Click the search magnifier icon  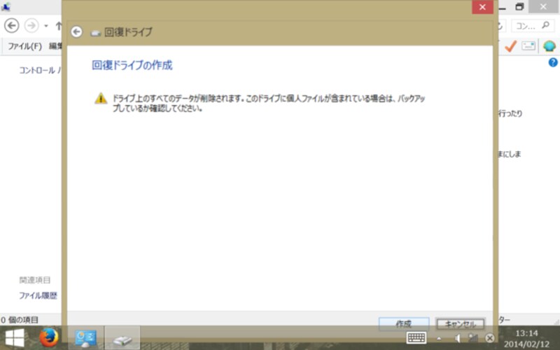(x=545, y=25)
